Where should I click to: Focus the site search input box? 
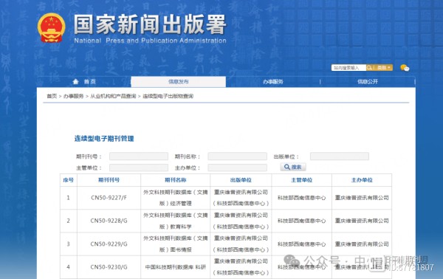coord(348,68)
